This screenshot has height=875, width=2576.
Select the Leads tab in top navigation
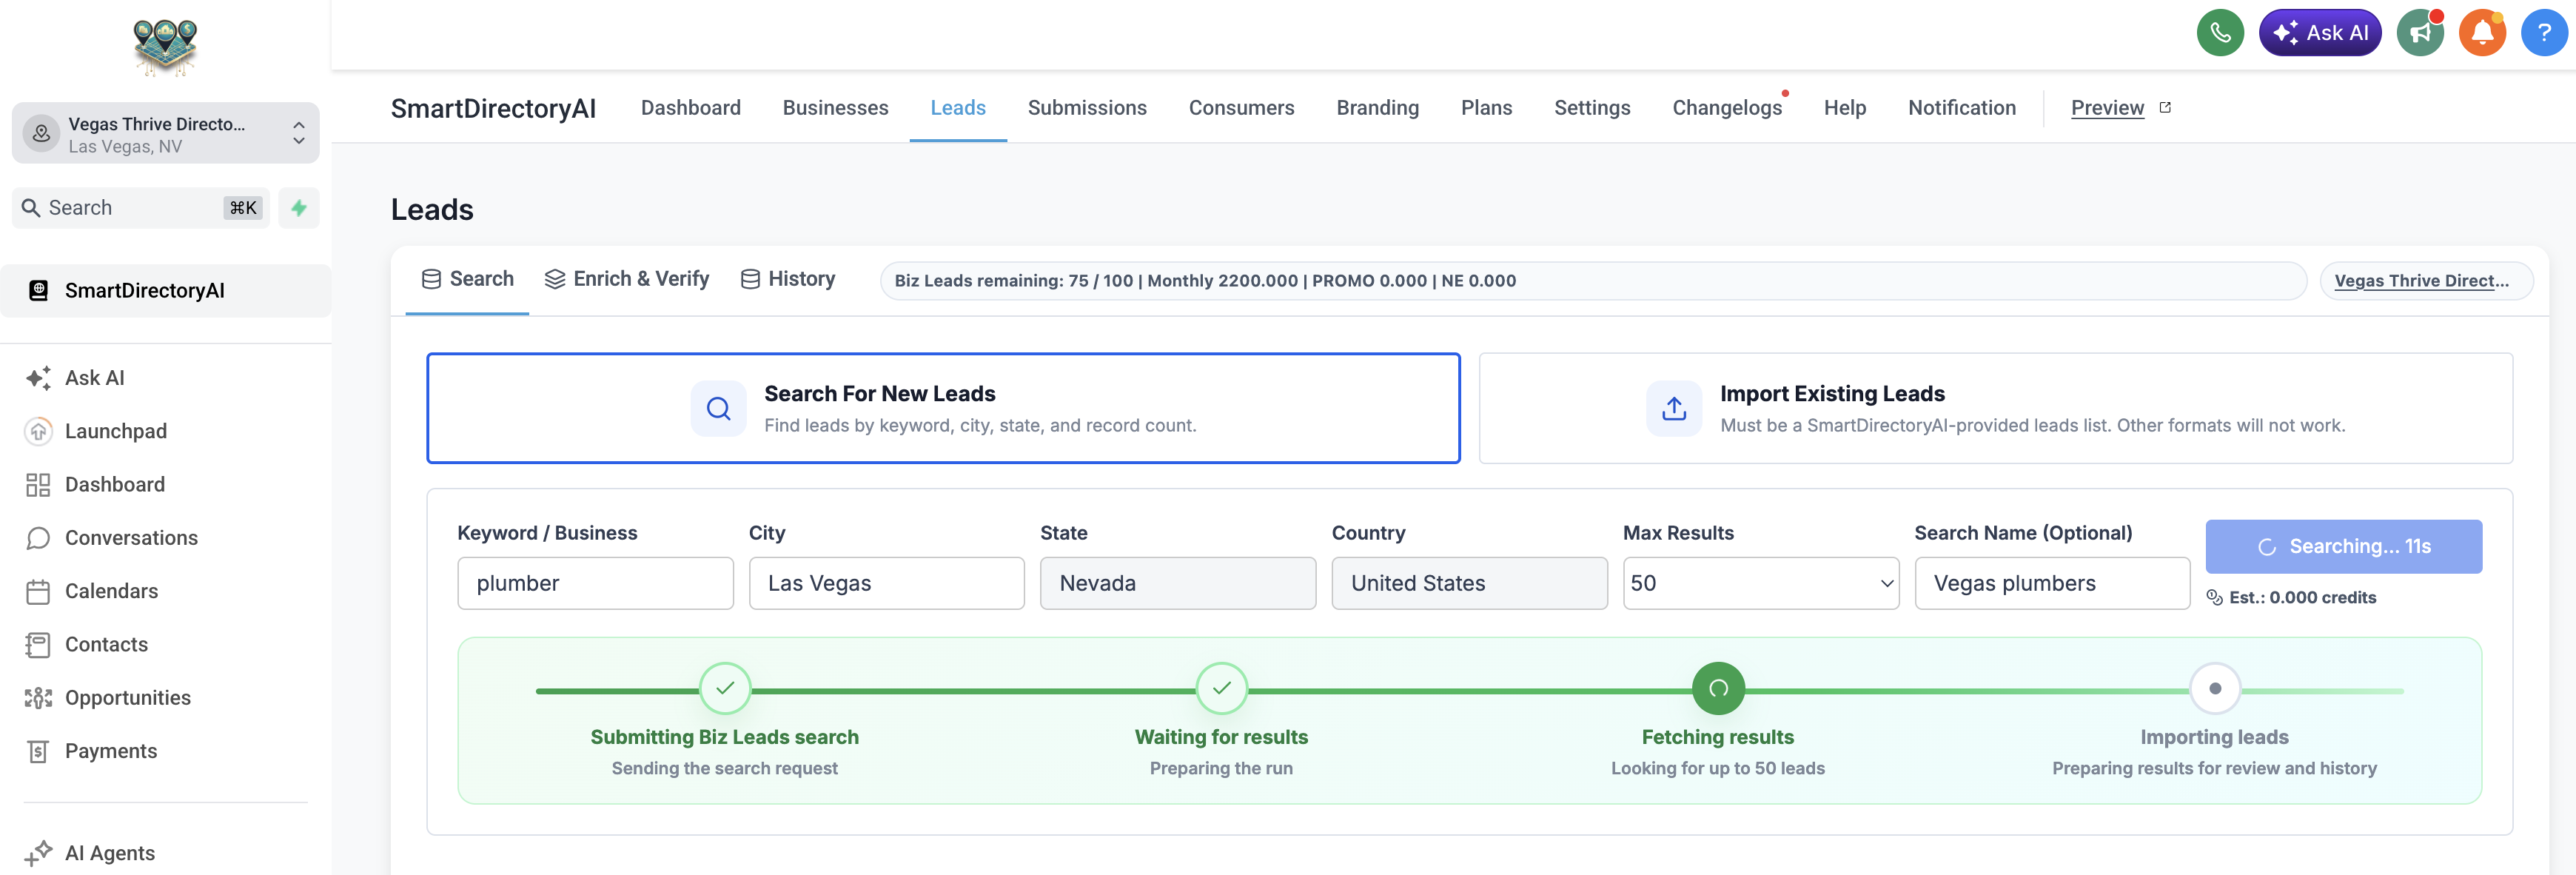(958, 107)
